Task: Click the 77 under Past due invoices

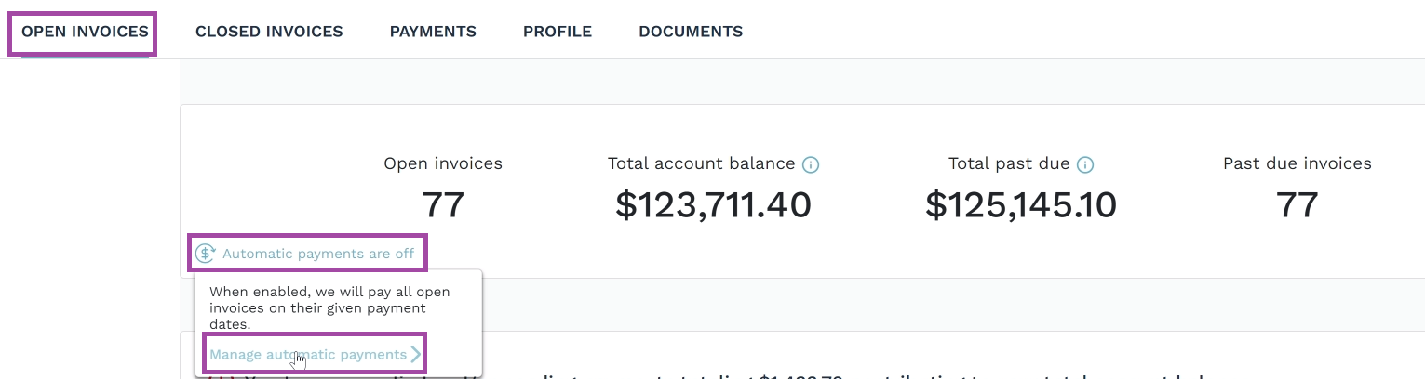Action: click(1297, 205)
